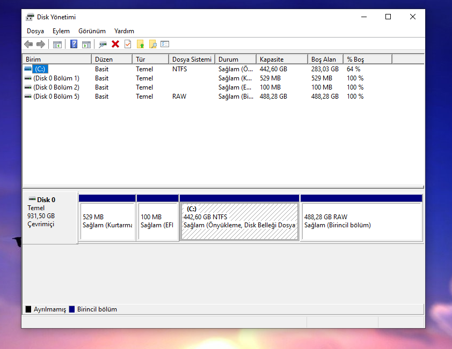The image size is (452, 349).
Task: Open the Eylem menu
Action: 61,31
